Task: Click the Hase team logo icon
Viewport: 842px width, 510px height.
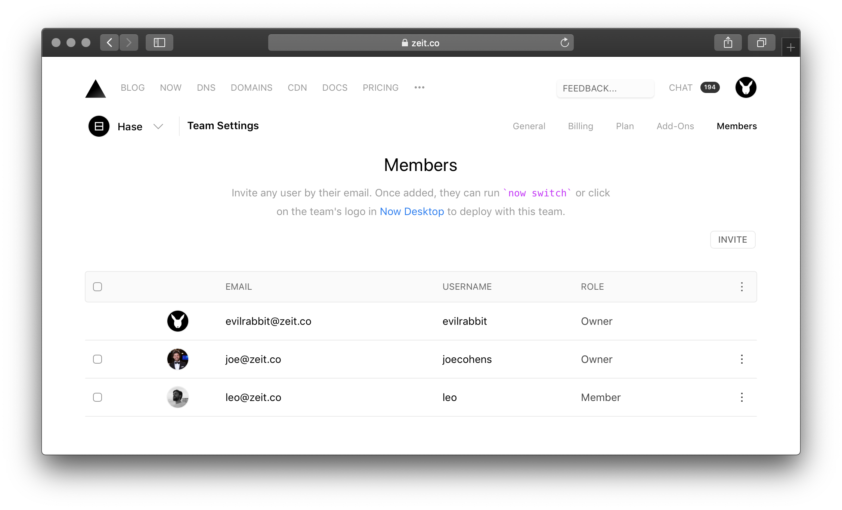Action: 99,126
